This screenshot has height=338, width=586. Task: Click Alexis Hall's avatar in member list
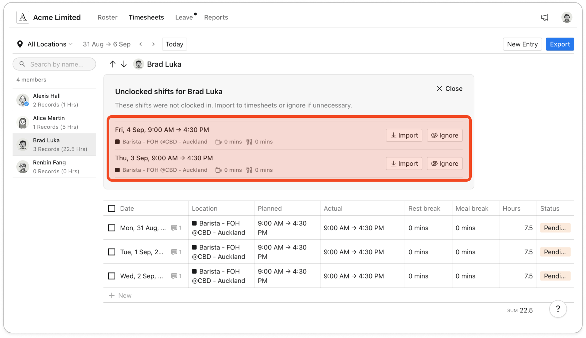coord(23,100)
